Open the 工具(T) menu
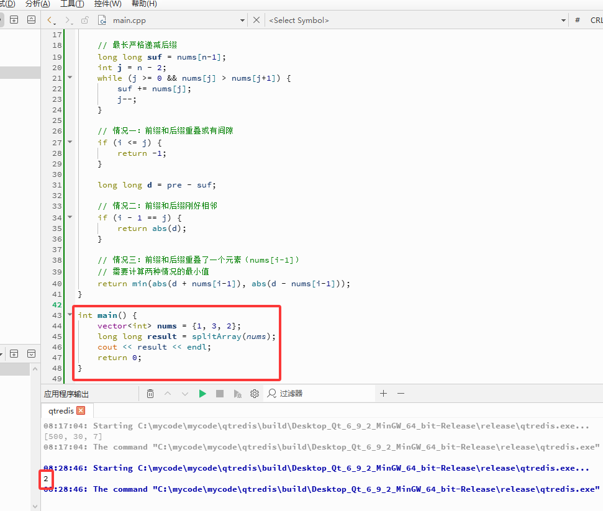The width and height of the screenshot is (603, 511). pos(72,4)
